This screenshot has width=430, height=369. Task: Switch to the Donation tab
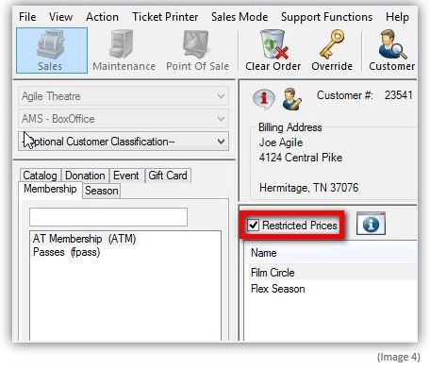pyautogui.click(x=85, y=176)
